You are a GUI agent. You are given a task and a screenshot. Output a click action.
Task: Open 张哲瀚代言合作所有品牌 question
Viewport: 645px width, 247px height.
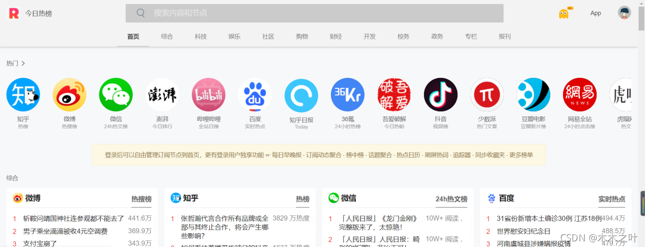point(225,227)
